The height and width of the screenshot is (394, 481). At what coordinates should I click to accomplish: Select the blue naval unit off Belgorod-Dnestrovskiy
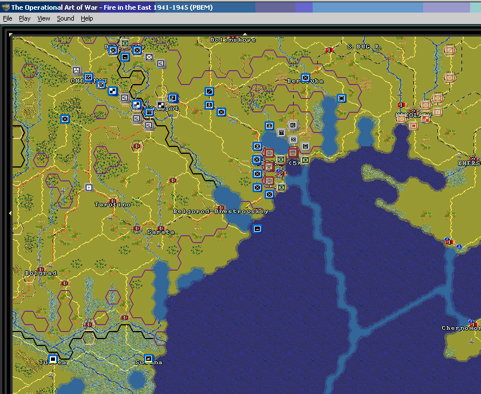tap(257, 229)
